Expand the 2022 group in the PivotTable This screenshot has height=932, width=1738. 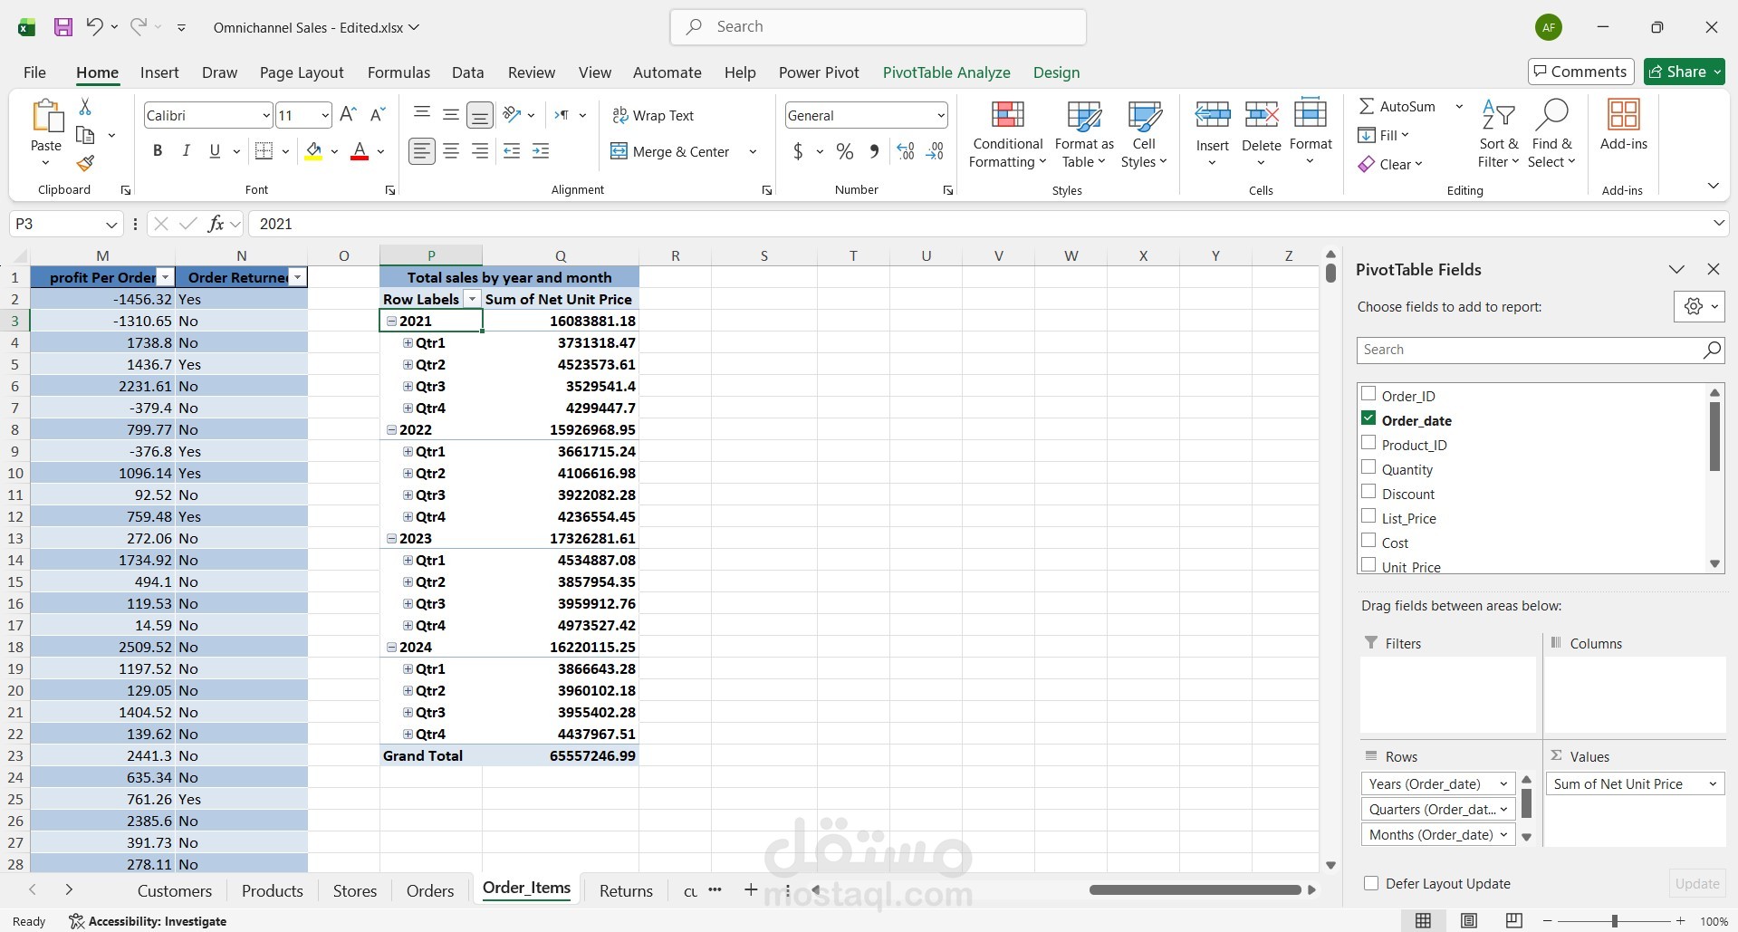click(390, 429)
